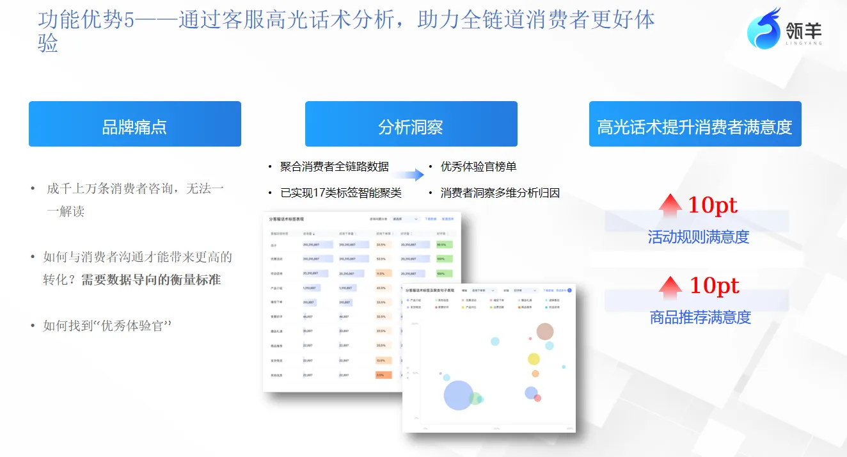Click the 需要数据导向的衡量标准 bold text
Screen dimensions: 847x457
coord(151,280)
